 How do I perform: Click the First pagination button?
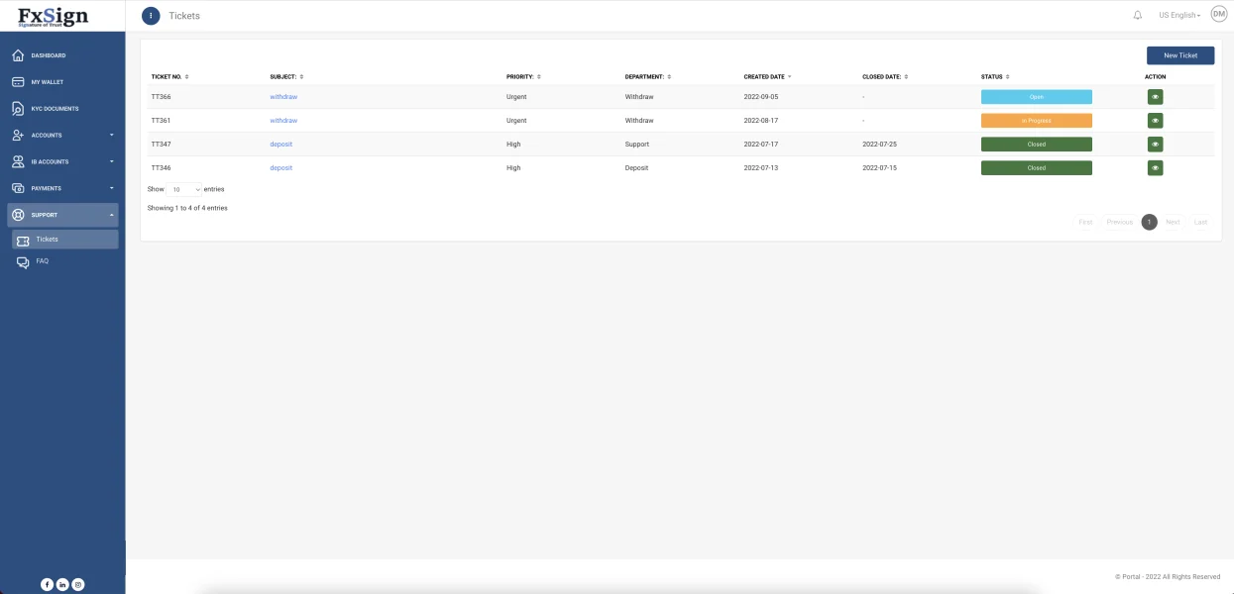coord(1085,222)
